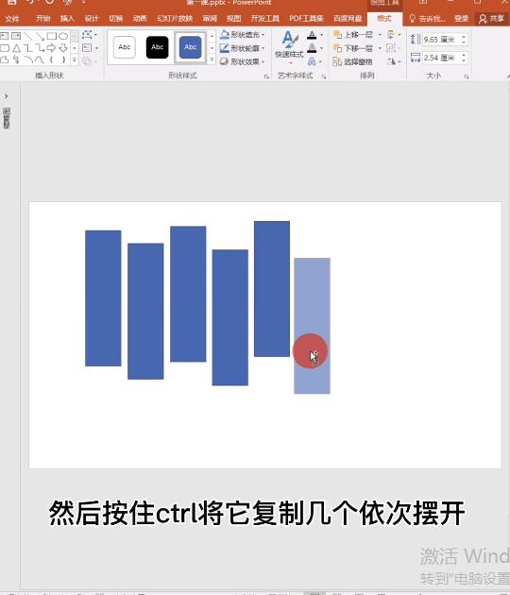This screenshot has height=595, width=510.
Task: Open 形状轮廓 shape outline dropdown
Action: (242, 48)
